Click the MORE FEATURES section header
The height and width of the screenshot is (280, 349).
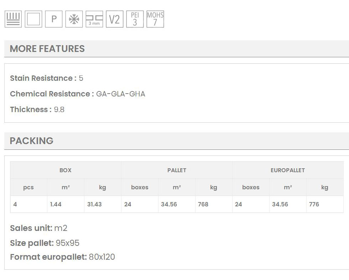(47, 49)
